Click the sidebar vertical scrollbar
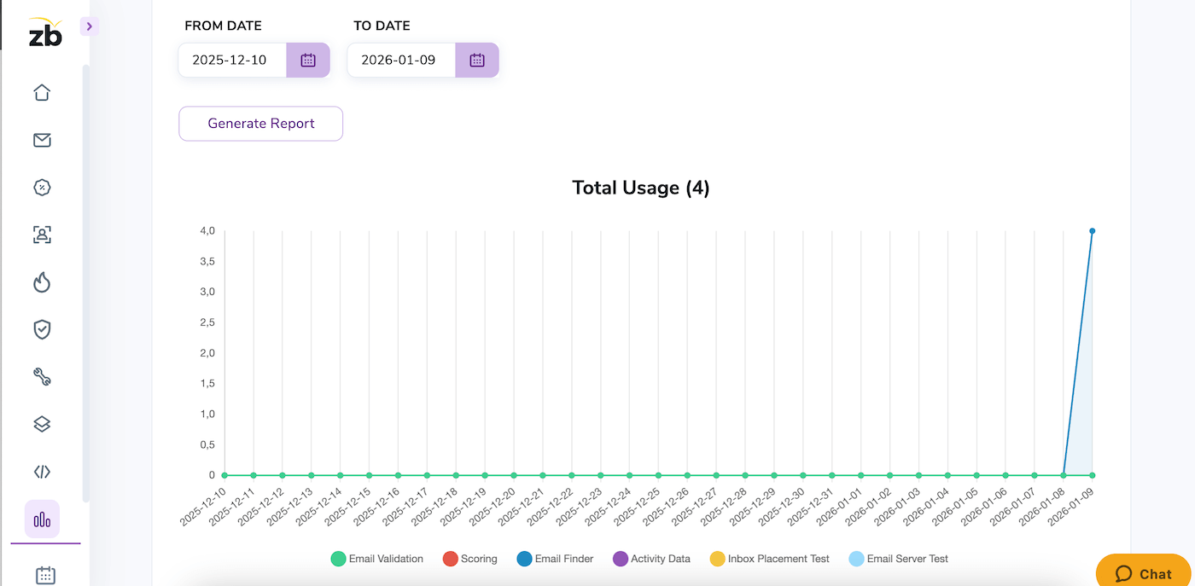This screenshot has height=586, width=1195. click(85, 283)
